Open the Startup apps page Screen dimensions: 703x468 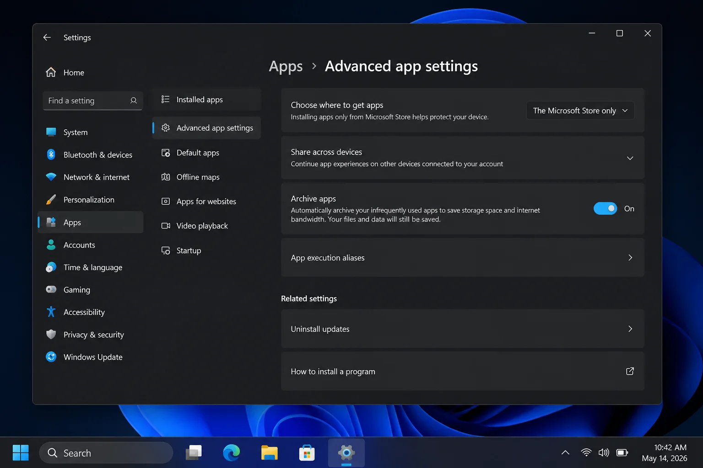pyautogui.click(x=206, y=250)
